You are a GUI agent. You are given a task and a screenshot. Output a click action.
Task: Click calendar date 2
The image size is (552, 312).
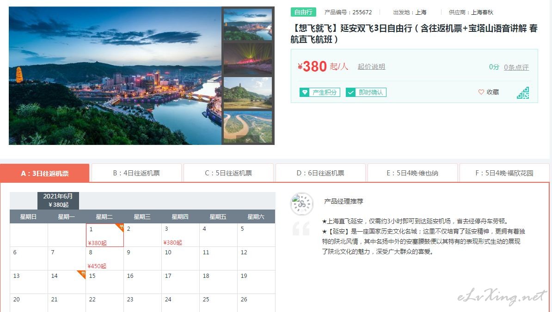(142, 235)
